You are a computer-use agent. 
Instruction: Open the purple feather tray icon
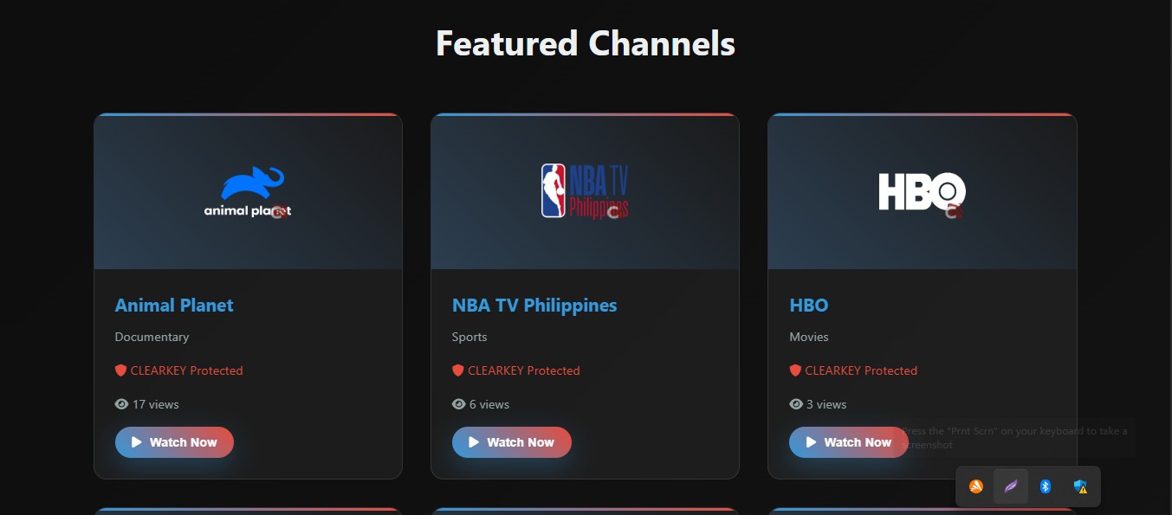pyautogui.click(x=1011, y=486)
